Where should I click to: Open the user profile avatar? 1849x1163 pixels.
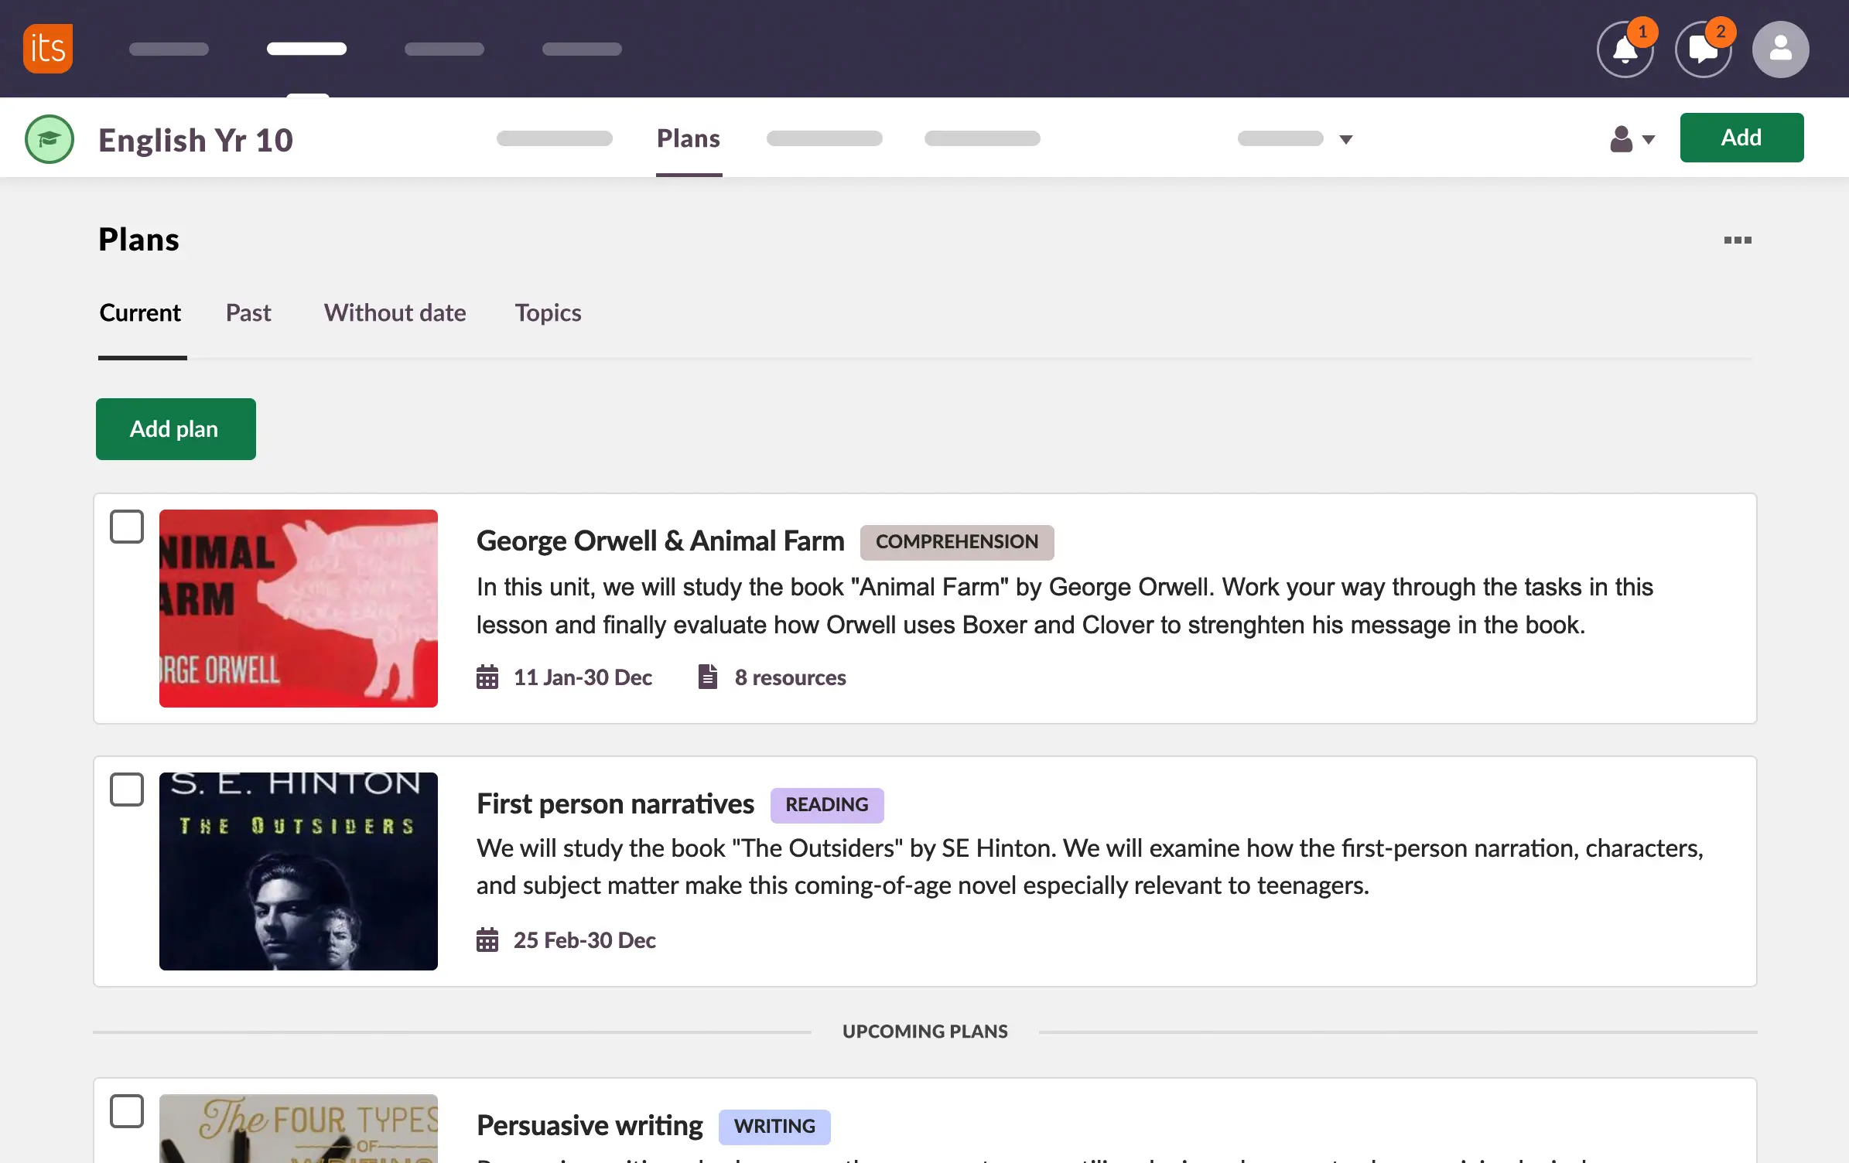1780,49
